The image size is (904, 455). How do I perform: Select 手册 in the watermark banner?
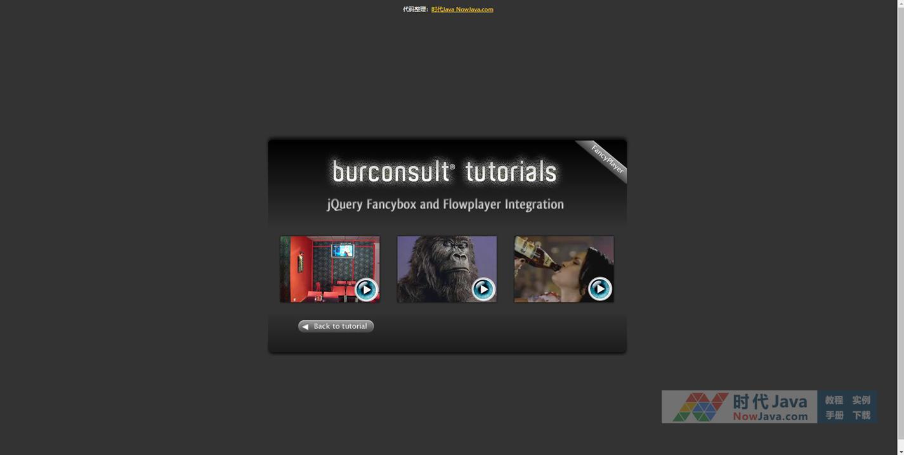coord(834,415)
